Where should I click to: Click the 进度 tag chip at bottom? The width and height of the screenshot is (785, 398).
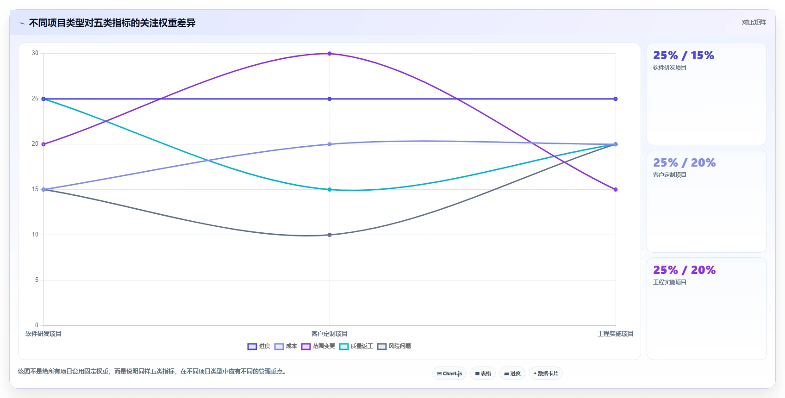pos(512,373)
